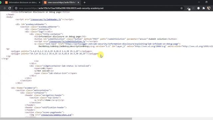Open the round white extension icon
The height and width of the screenshot is (120, 213).
(198, 8)
